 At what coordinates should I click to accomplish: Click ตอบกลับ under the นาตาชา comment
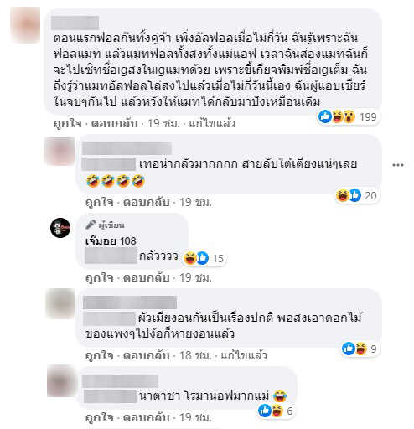pos(147,417)
